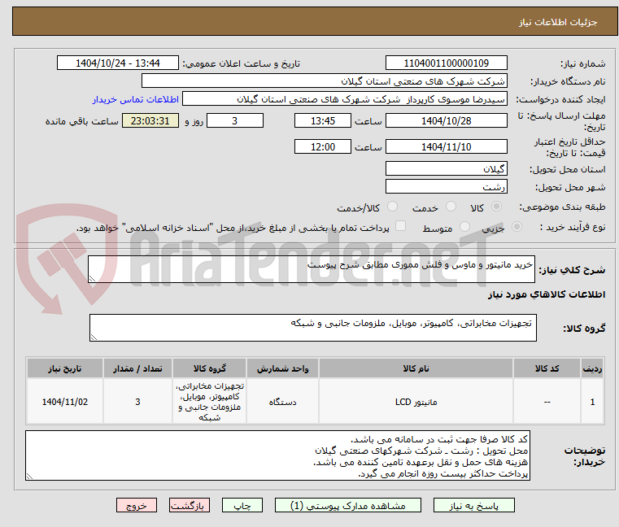The height and width of the screenshot is (527, 619).
Task: Select the خدمت radio button
Action: point(451,207)
